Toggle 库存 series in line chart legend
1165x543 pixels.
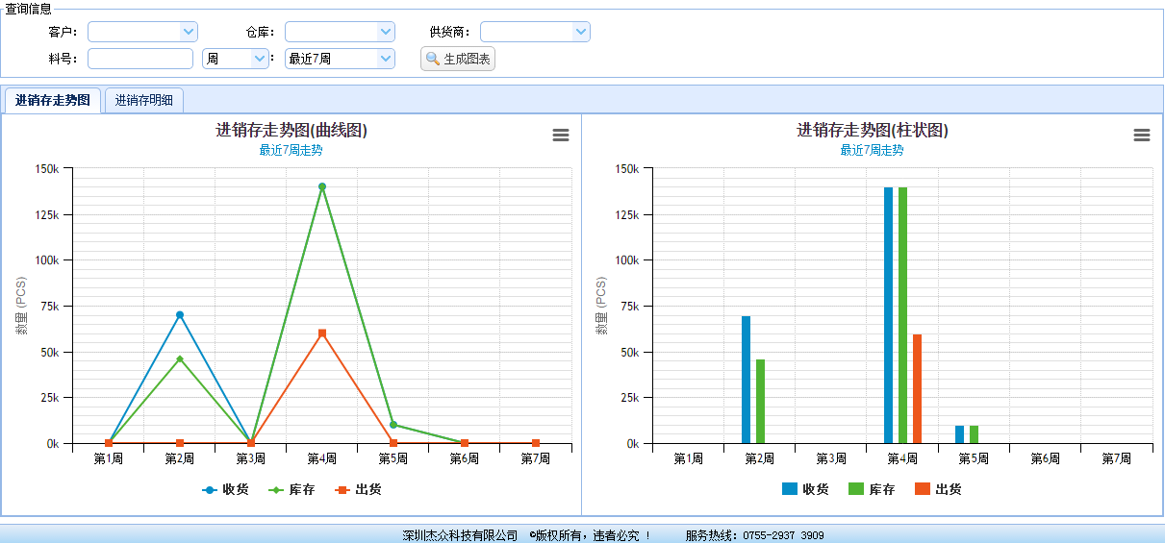tap(291, 489)
